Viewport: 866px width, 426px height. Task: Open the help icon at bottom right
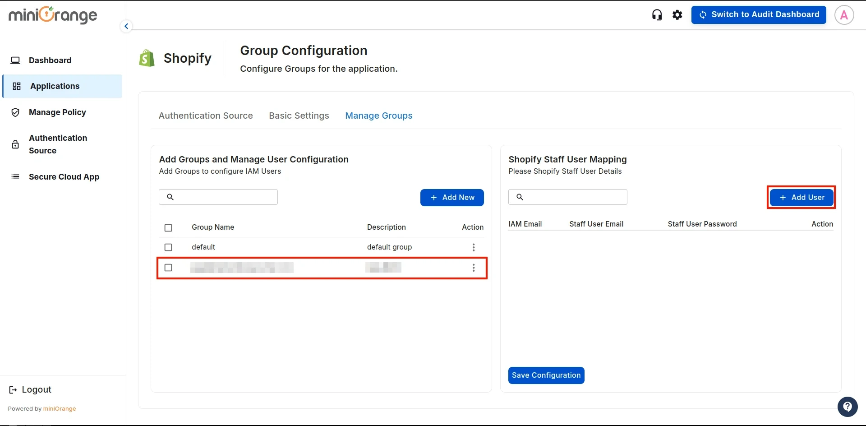(x=848, y=407)
